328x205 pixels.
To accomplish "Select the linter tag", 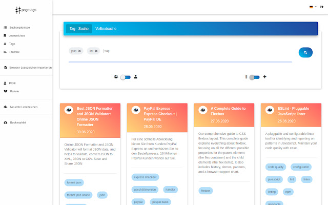I will (x=306, y=179).
